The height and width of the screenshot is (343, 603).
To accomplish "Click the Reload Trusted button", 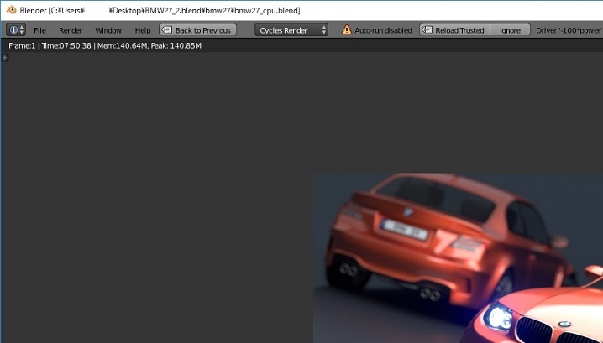I will click(x=454, y=30).
